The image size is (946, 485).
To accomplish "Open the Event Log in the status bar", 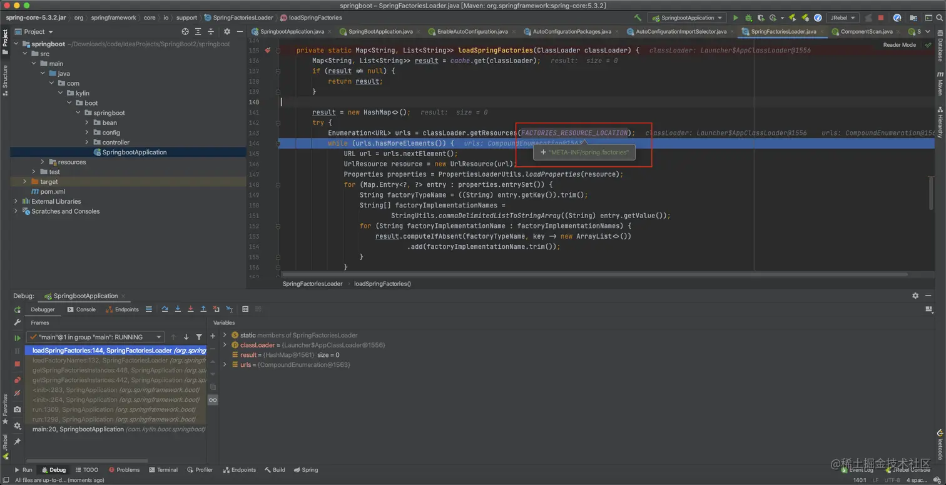I will (857, 470).
